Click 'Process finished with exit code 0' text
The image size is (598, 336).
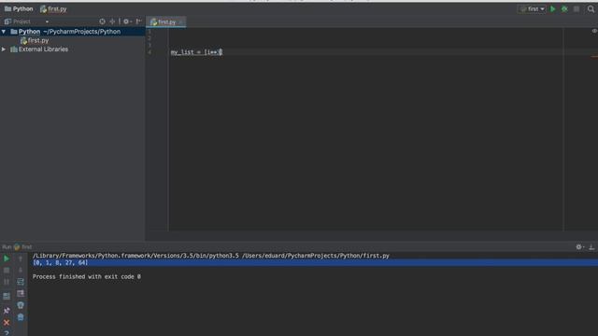click(x=87, y=276)
